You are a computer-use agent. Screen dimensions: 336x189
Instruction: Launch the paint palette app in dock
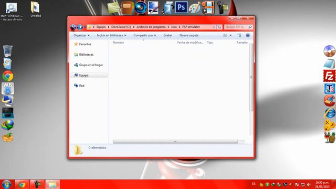[195, 8]
